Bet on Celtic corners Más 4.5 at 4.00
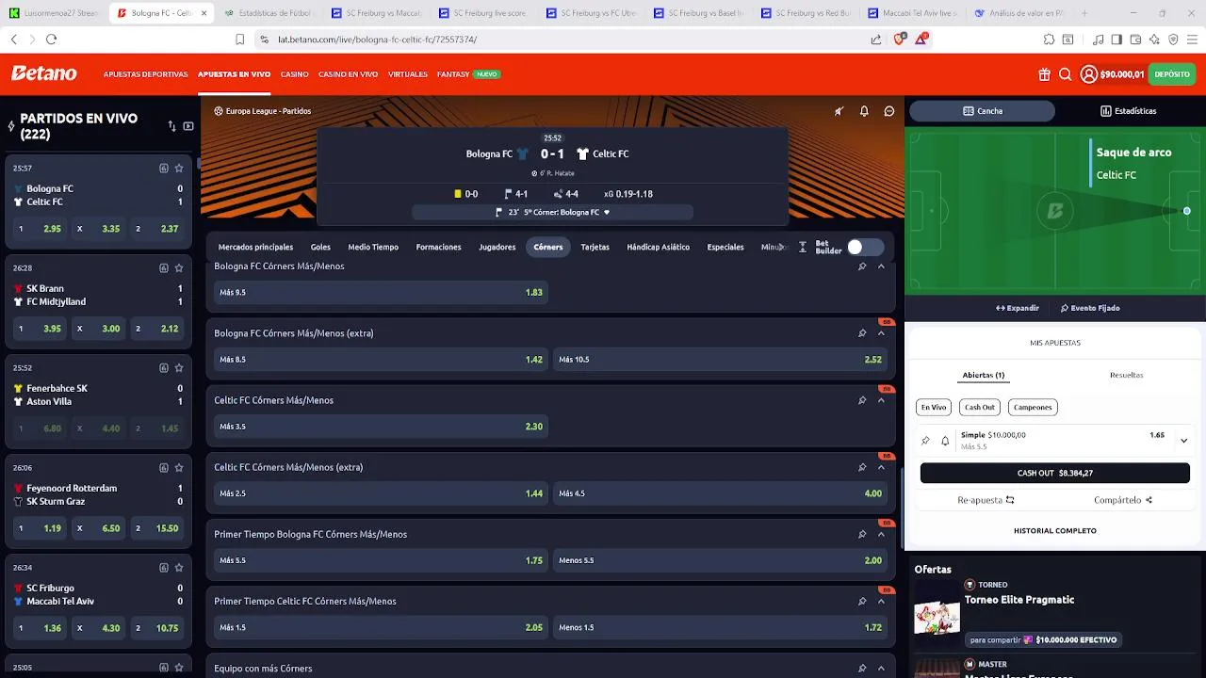This screenshot has height=678, width=1206. pyautogui.click(x=720, y=493)
